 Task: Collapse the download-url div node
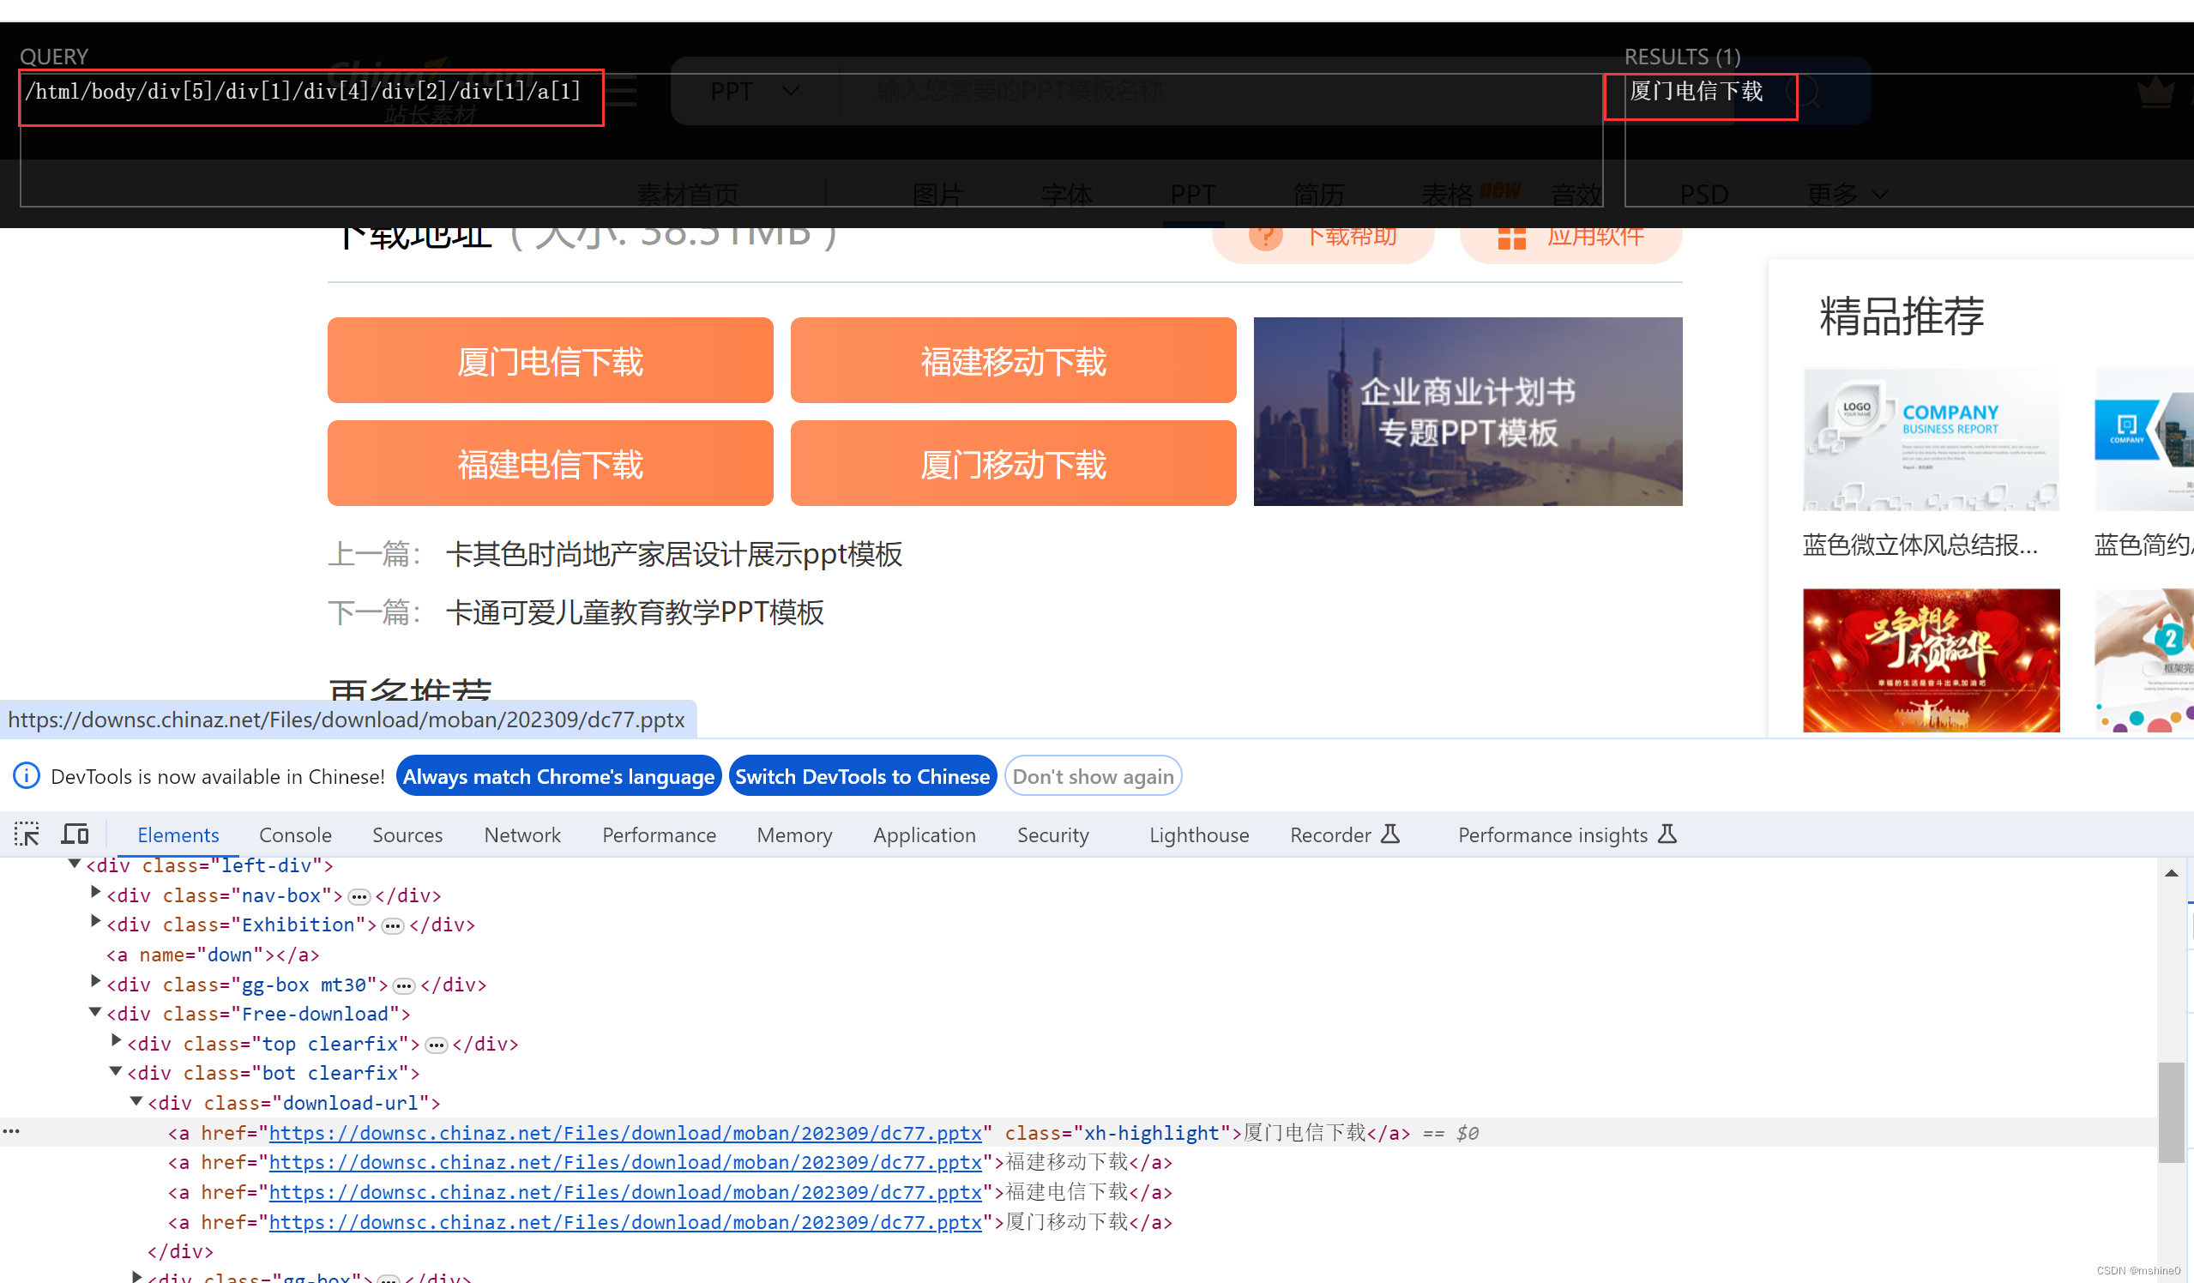click(x=136, y=1100)
